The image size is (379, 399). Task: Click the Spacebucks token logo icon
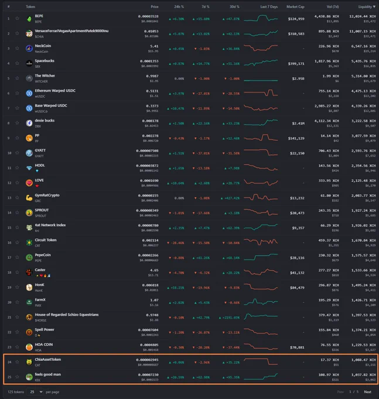29,63
